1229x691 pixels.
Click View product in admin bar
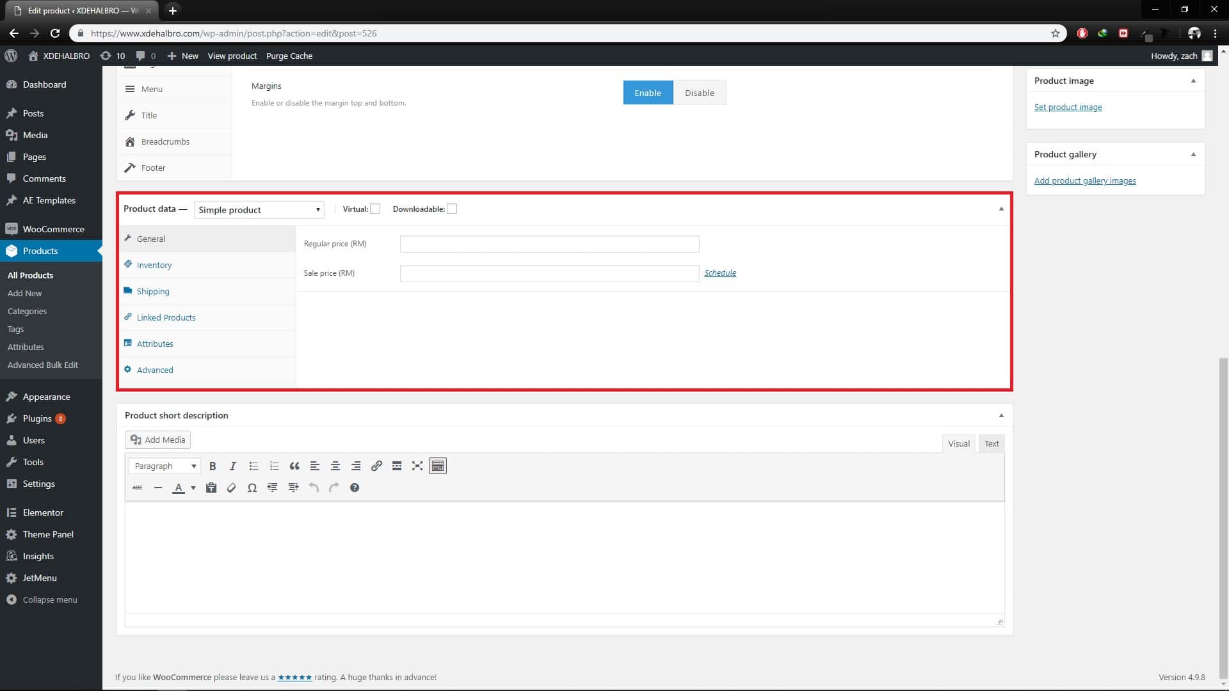pos(232,56)
